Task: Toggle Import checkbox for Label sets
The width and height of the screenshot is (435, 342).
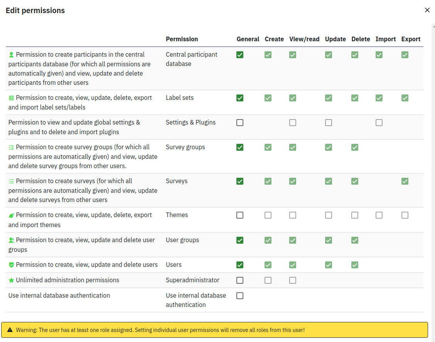Action: click(379, 98)
